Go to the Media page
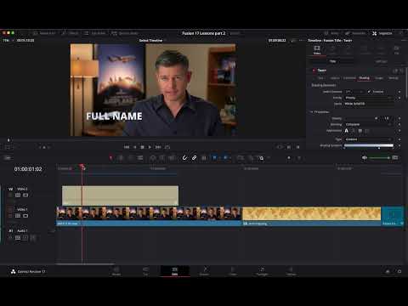408x306 pixels. [x=116, y=271]
